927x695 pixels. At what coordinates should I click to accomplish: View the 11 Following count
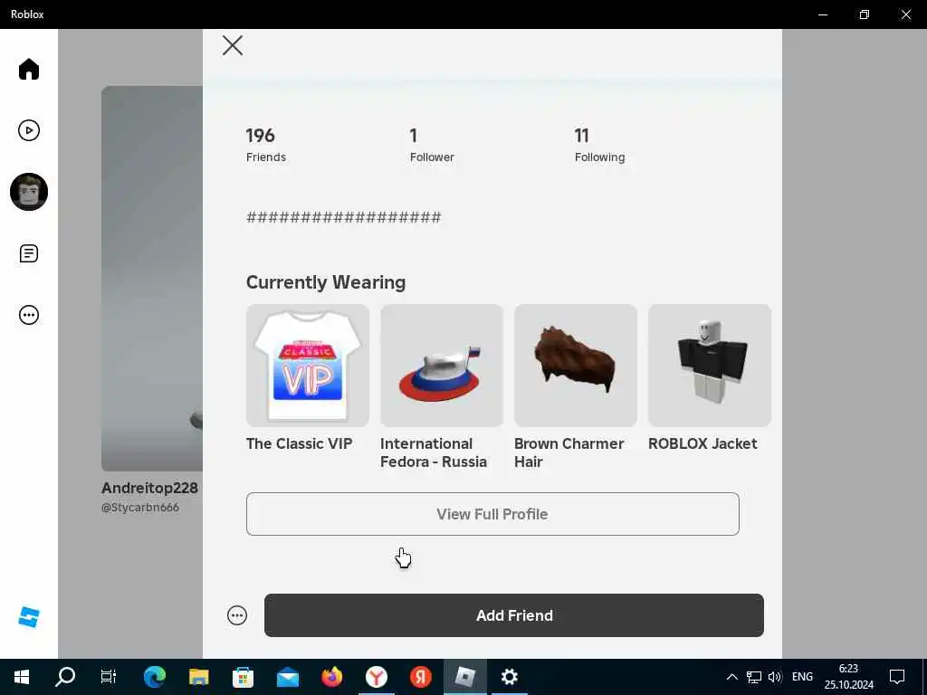pyautogui.click(x=599, y=144)
